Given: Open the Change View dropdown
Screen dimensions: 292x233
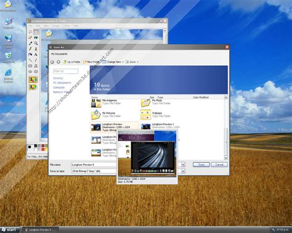Looking at the screenshot, I should tap(113, 61).
